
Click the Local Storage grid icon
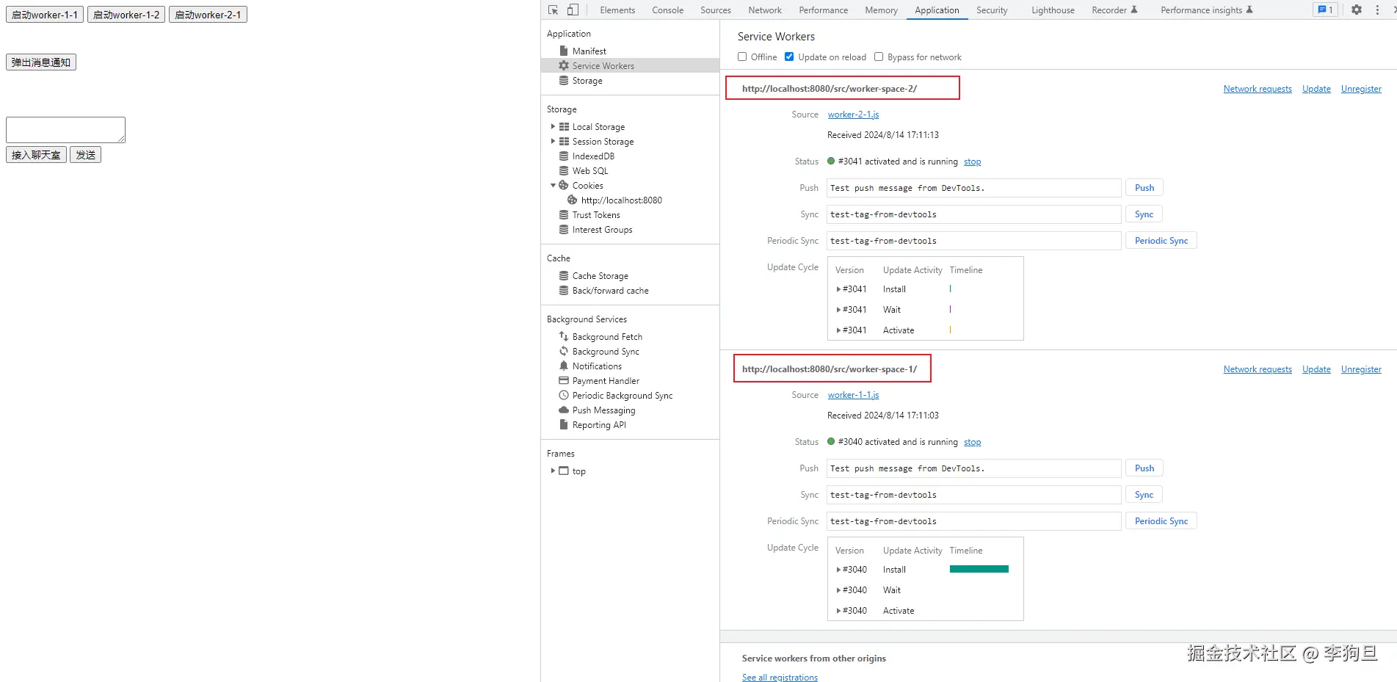coord(564,126)
